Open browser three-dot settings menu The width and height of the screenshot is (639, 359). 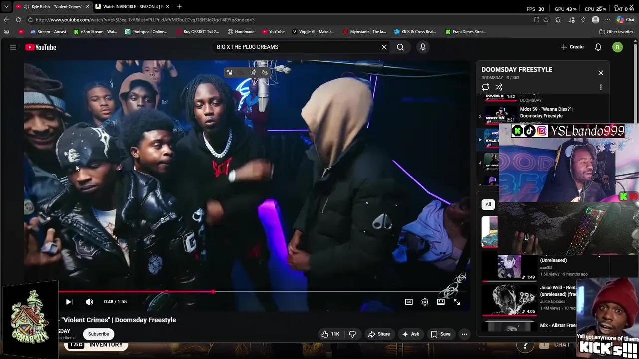(x=606, y=20)
